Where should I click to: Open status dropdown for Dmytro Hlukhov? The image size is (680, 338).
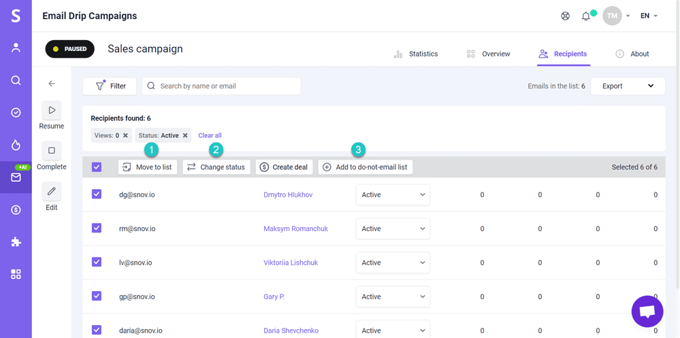[x=393, y=195]
